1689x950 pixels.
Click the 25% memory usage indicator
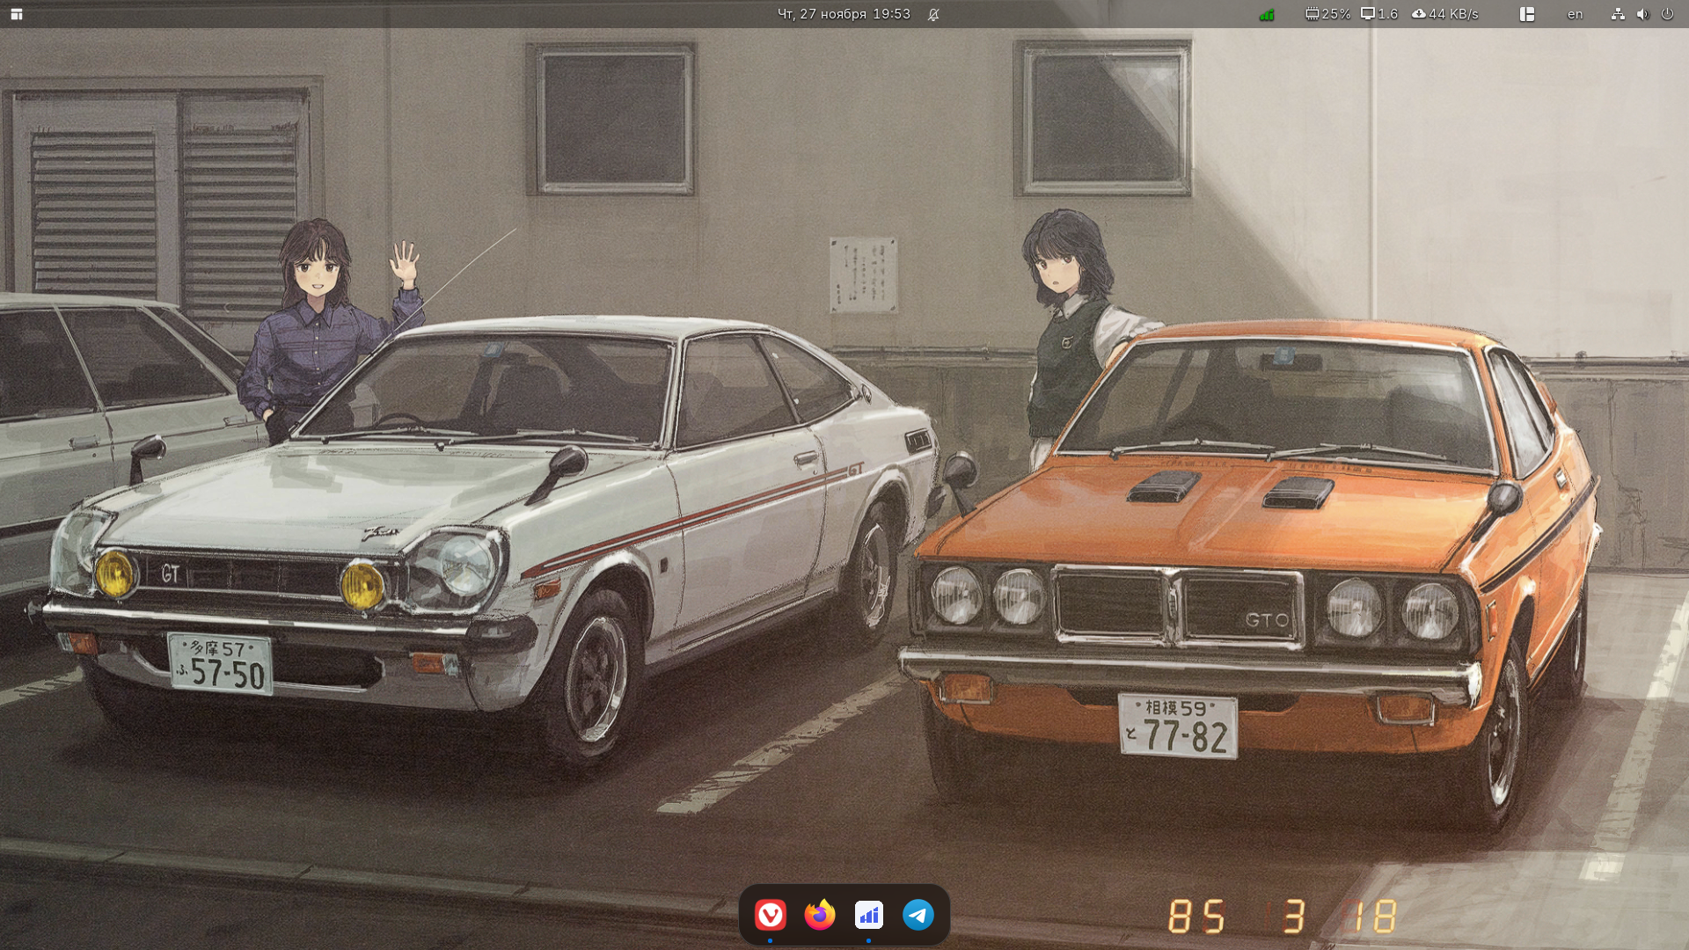click(1336, 14)
